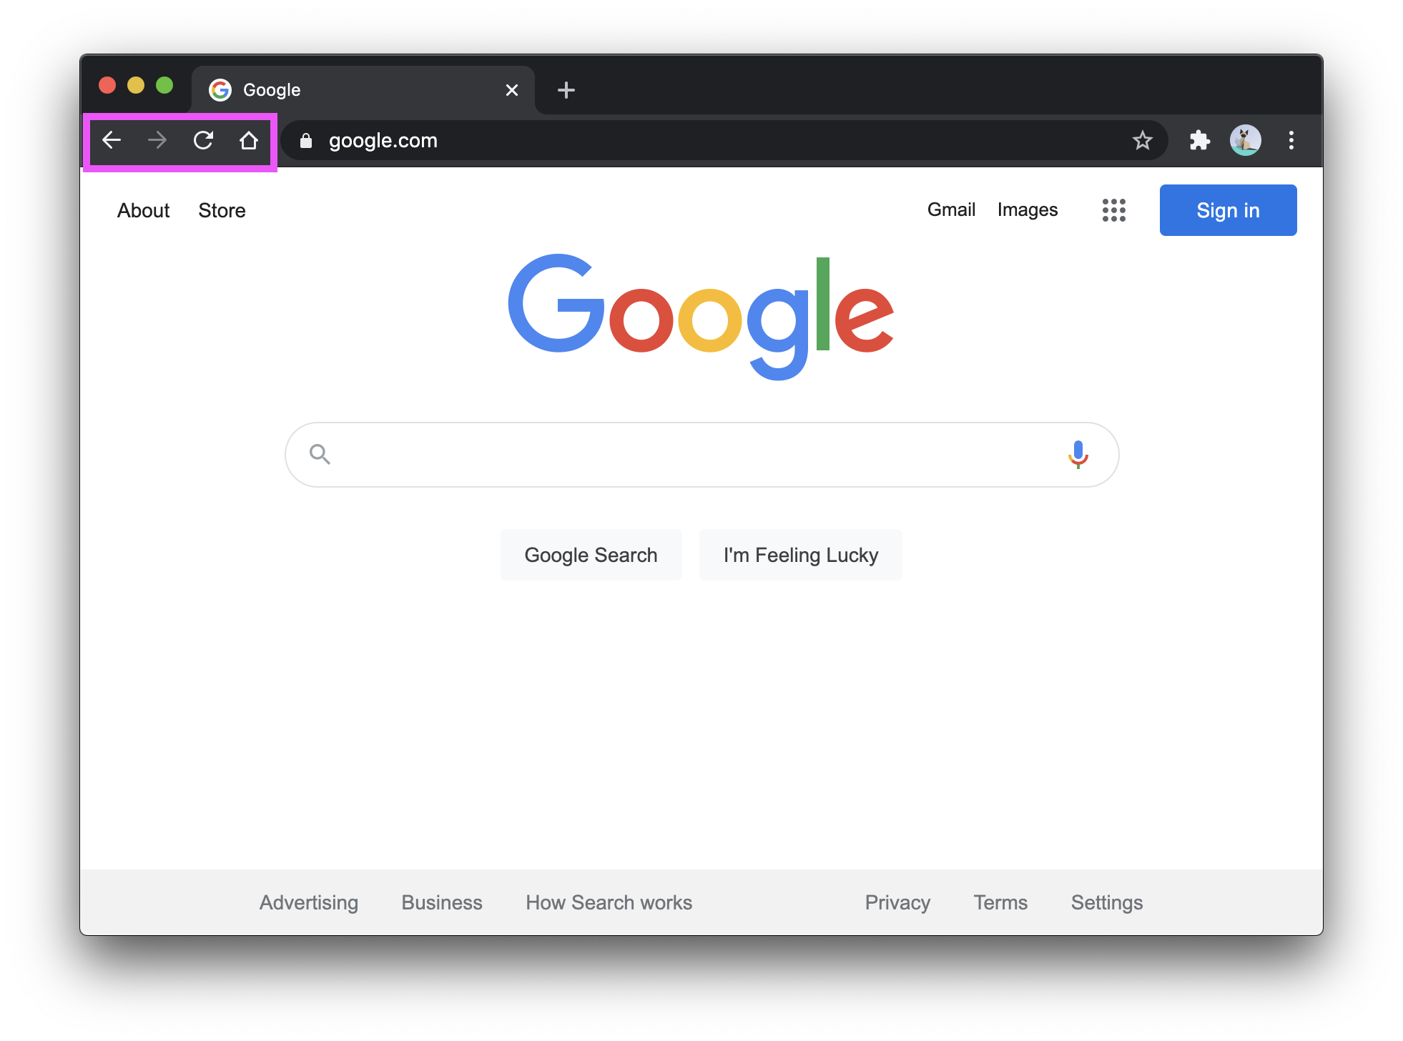
Task: Open the Terms footer link
Action: pyautogui.click(x=1000, y=902)
